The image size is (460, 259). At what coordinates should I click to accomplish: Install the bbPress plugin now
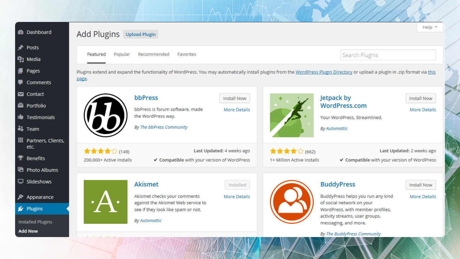pos(235,98)
